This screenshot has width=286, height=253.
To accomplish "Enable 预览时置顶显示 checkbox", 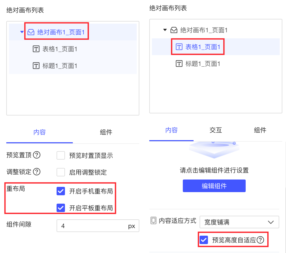I will coord(61,155).
